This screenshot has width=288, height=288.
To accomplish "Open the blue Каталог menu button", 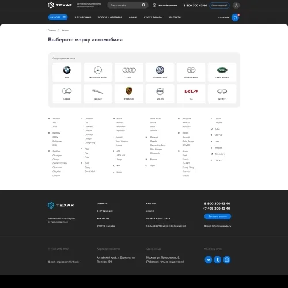I will pos(58,17).
